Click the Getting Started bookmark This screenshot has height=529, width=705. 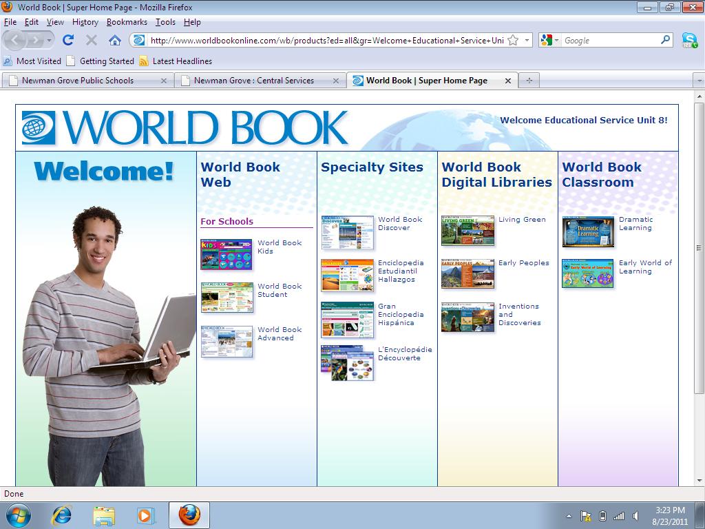[x=101, y=61]
